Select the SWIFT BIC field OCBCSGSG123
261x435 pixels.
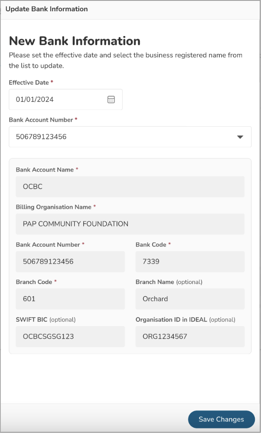(70, 336)
